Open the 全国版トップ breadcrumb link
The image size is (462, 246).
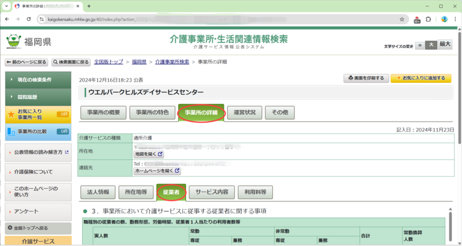point(109,61)
